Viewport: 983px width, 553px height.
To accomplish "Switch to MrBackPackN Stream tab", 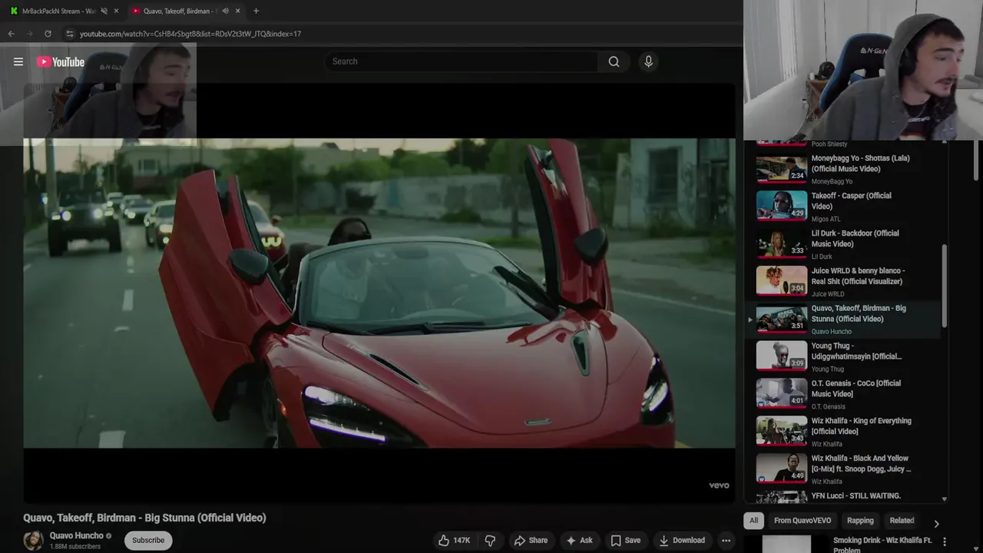I will tap(58, 11).
